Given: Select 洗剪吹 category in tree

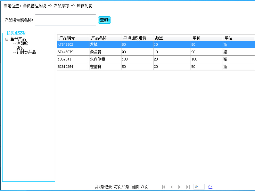Looking at the screenshot, I should click(x=22, y=43).
